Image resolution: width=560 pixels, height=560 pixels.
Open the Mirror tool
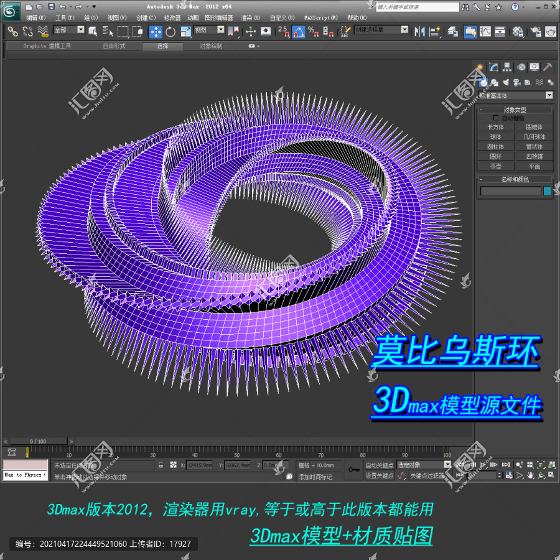(x=419, y=32)
